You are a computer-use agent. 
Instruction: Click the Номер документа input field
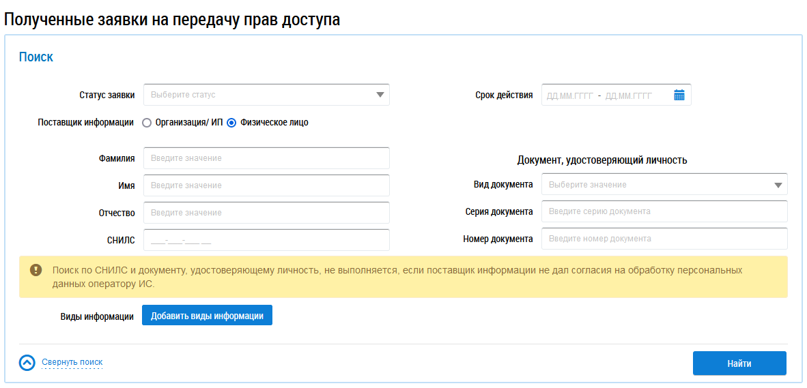coord(664,239)
